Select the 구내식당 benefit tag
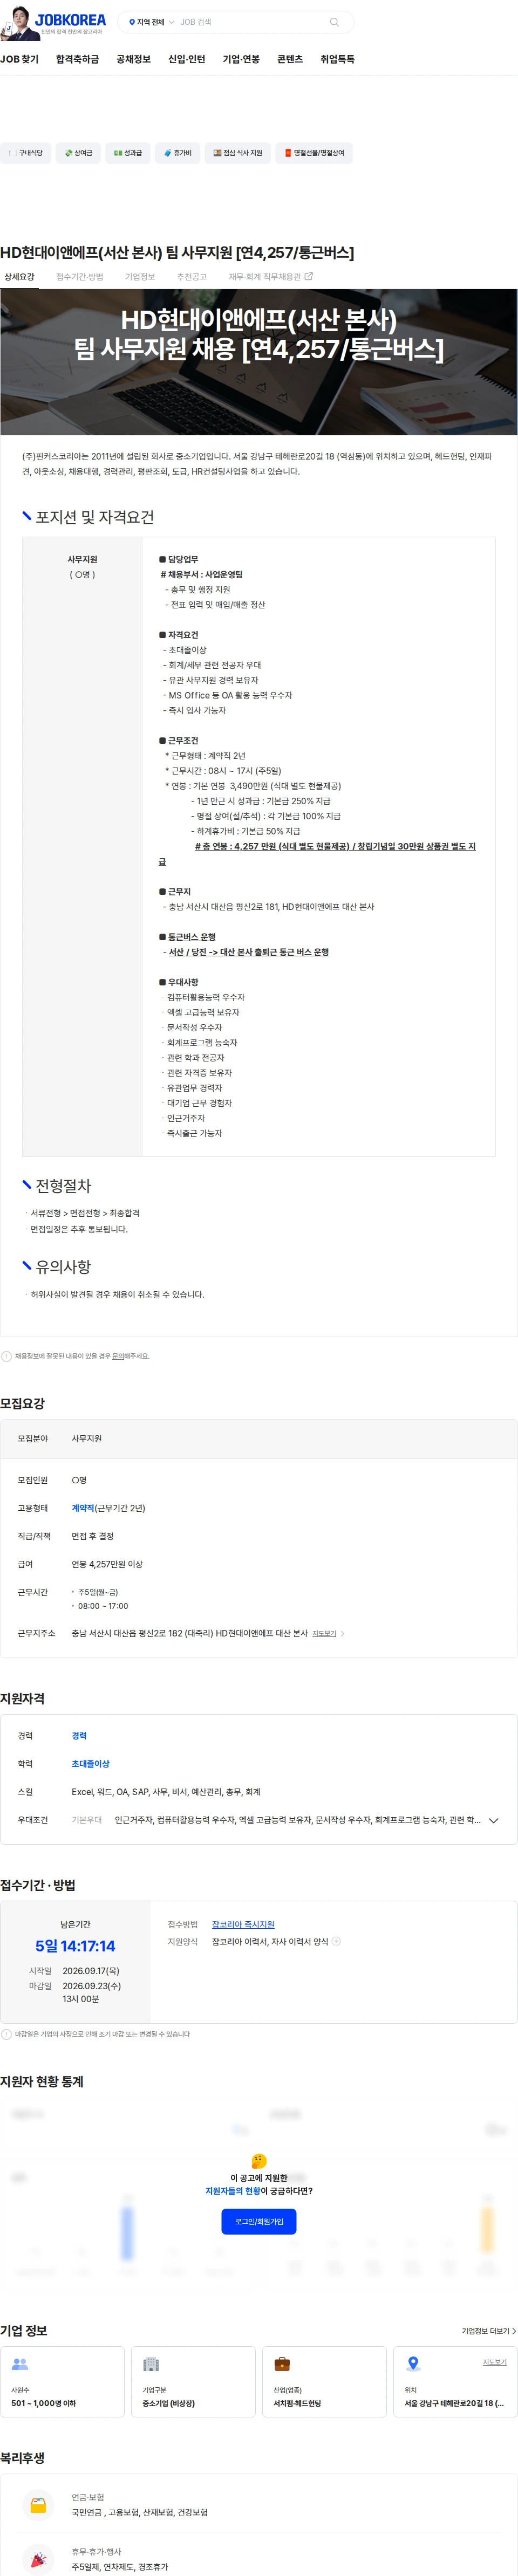Image resolution: width=518 pixels, height=2576 pixels. (x=25, y=153)
